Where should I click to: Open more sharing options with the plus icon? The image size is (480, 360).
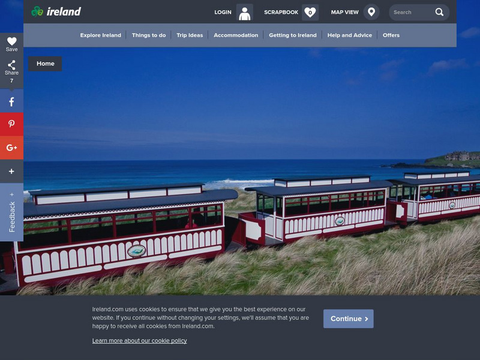11,172
